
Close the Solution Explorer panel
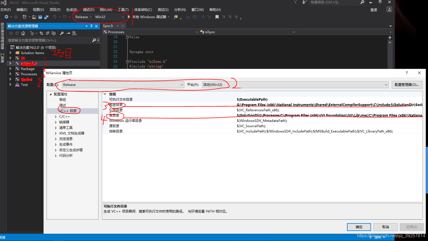96,26
